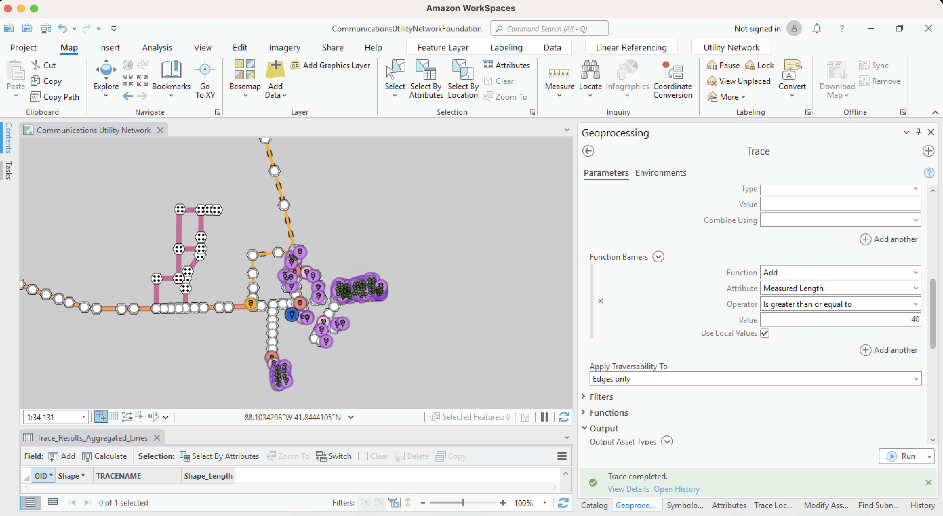
Task: Go back in the Geoprocessing pane
Action: pos(588,151)
